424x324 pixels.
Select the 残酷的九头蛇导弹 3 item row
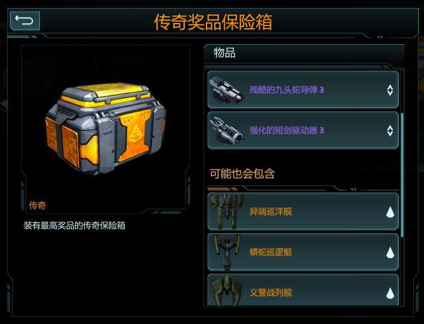pyautogui.click(x=303, y=90)
